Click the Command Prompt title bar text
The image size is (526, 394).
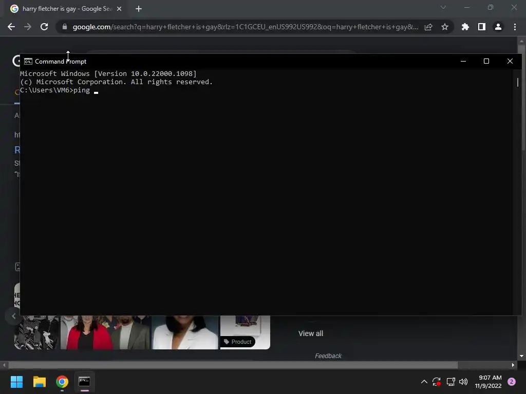pos(61,62)
